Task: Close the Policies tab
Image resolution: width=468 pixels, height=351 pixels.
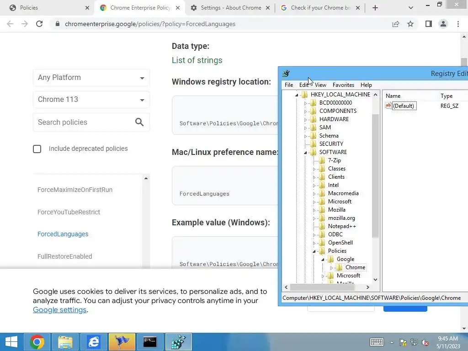Action: [87, 8]
